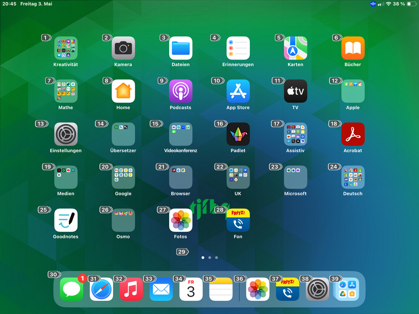Open Messages in the dock
The image size is (419, 314).
coord(71,289)
